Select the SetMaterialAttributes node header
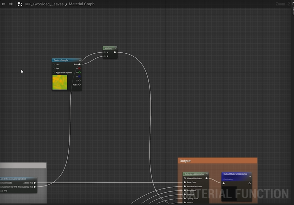 (196, 174)
